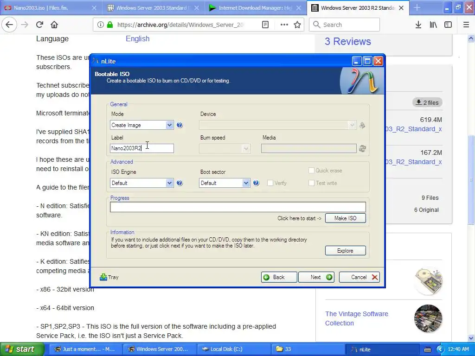Open the Burn speed dropdown

coord(246,148)
